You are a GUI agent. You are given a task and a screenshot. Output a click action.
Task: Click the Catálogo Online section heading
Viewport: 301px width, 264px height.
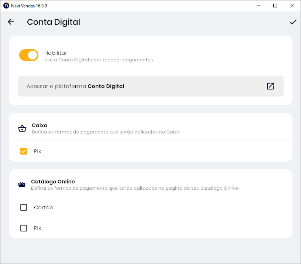[x=53, y=182]
